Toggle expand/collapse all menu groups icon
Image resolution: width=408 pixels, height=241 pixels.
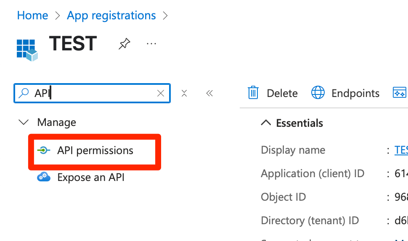coord(184,93)
